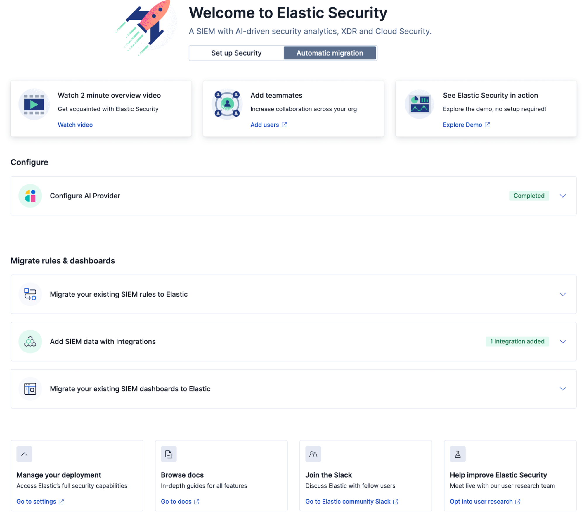Click external link icon beside Go to settings
Image resolution: width=584 pixels, height=522 pixels.
pos(61,502)
